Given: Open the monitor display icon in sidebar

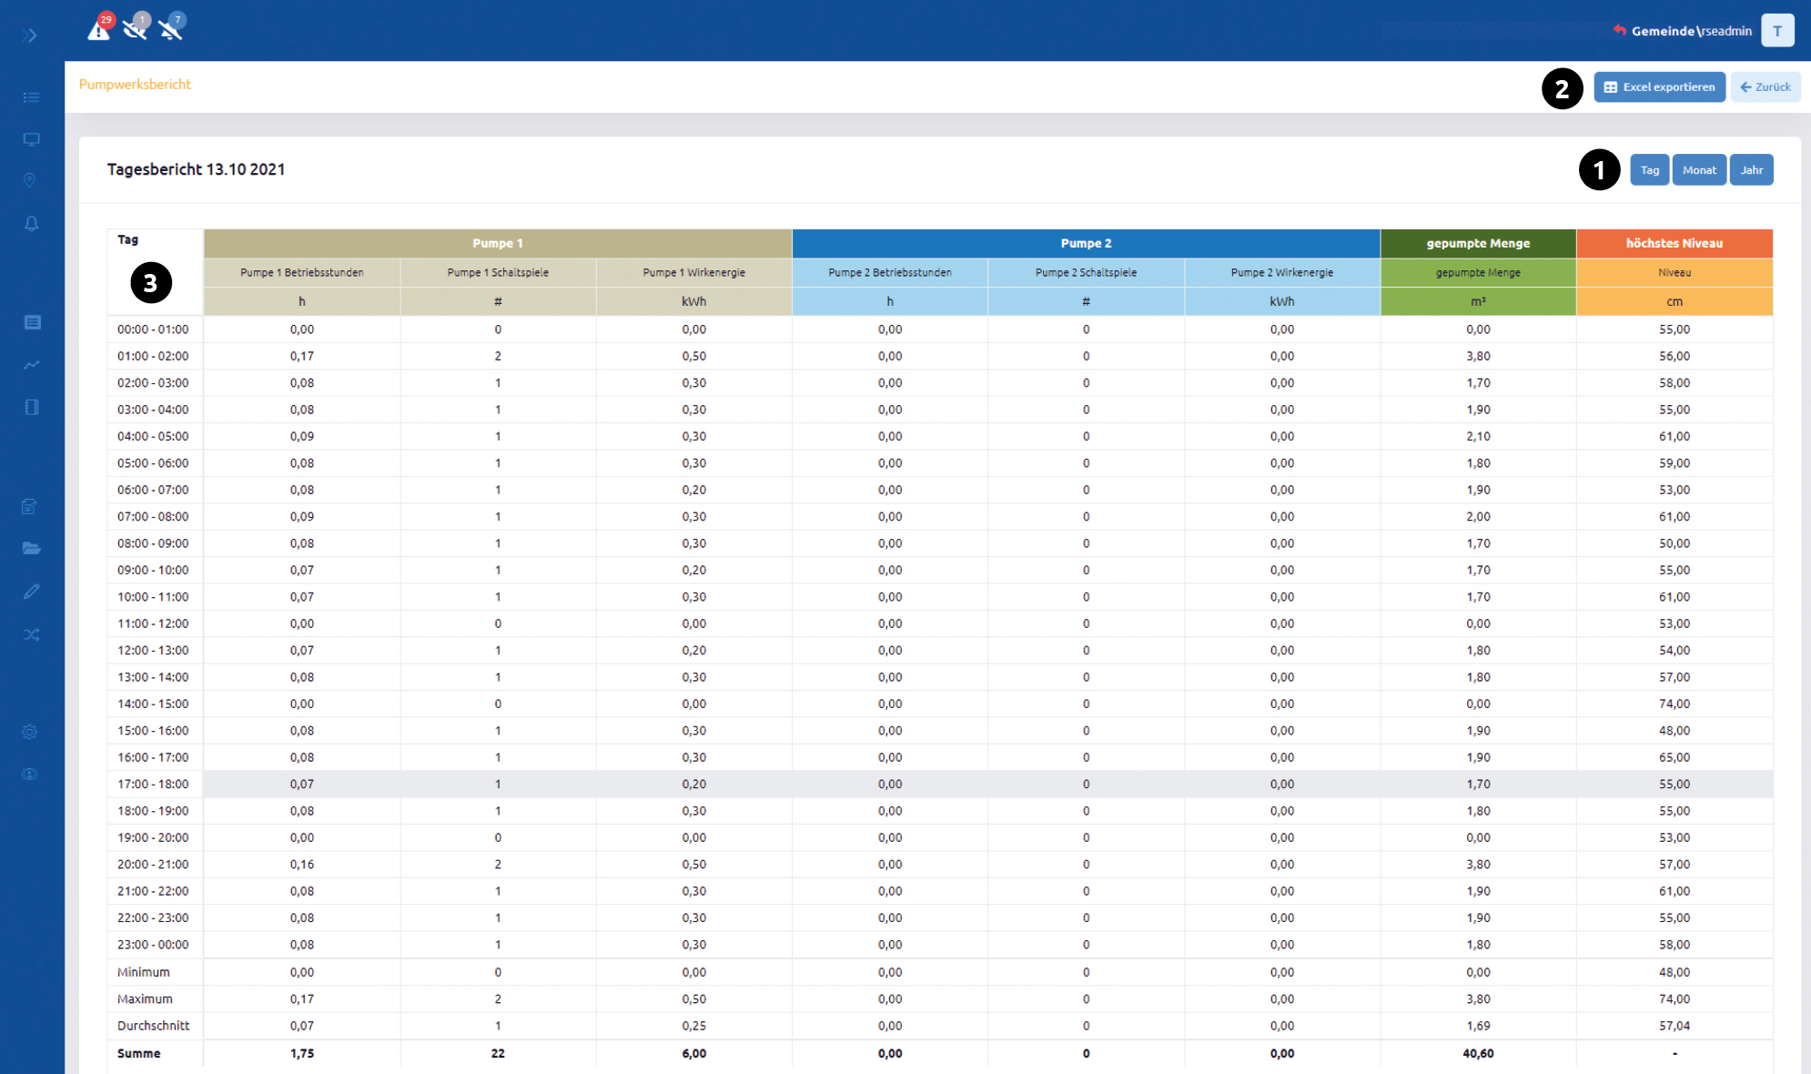Looking at the screenshot, I should tap(31, 139).
